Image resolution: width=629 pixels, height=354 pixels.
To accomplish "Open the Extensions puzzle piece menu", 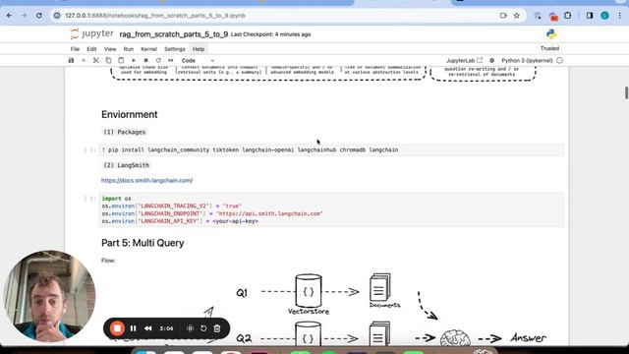I will (x=568, y=16).
